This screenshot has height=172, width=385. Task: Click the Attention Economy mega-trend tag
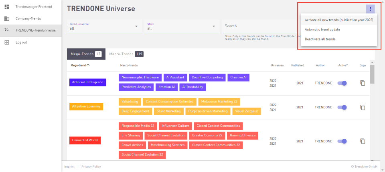[x=86, y=106]
